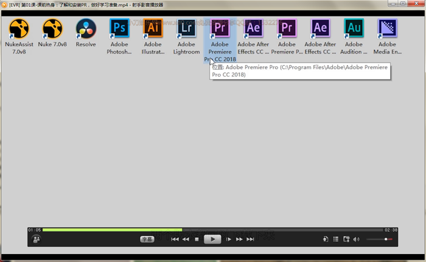Screen dimensions: 426x262
Task: Open the share/users icon in the player bar
Action: point(36,240)
